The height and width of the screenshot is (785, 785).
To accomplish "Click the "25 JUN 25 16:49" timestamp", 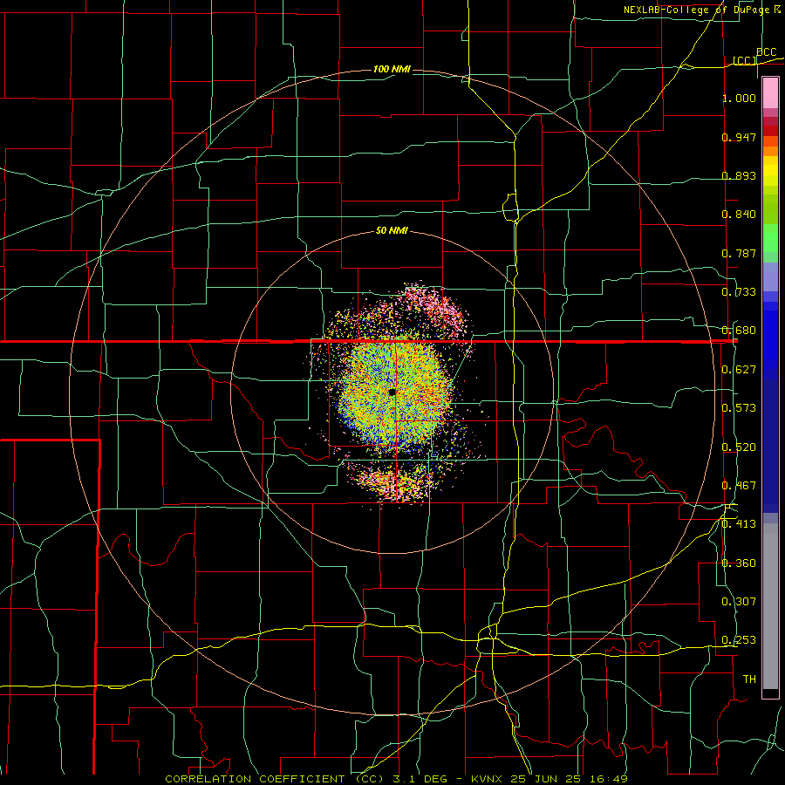I will coord(570,779).
